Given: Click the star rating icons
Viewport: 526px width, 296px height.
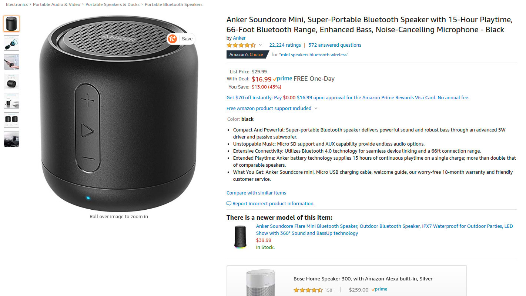Looking at the screenshot, I should pos(241,45).
